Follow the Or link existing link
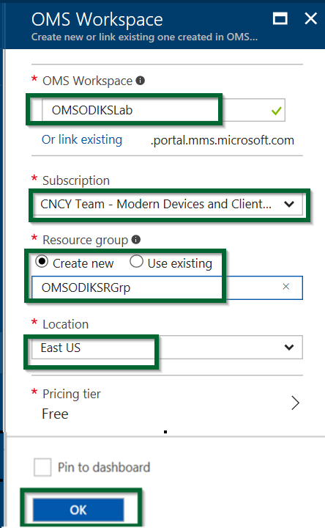 82,140
